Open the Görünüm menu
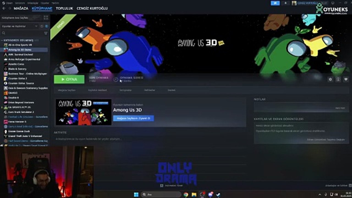 click(x=20, y=3)
